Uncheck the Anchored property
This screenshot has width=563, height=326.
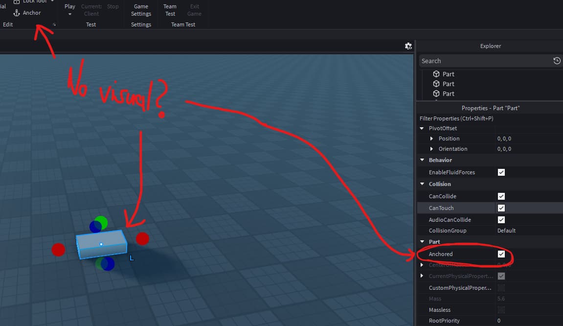coord(501,254)
